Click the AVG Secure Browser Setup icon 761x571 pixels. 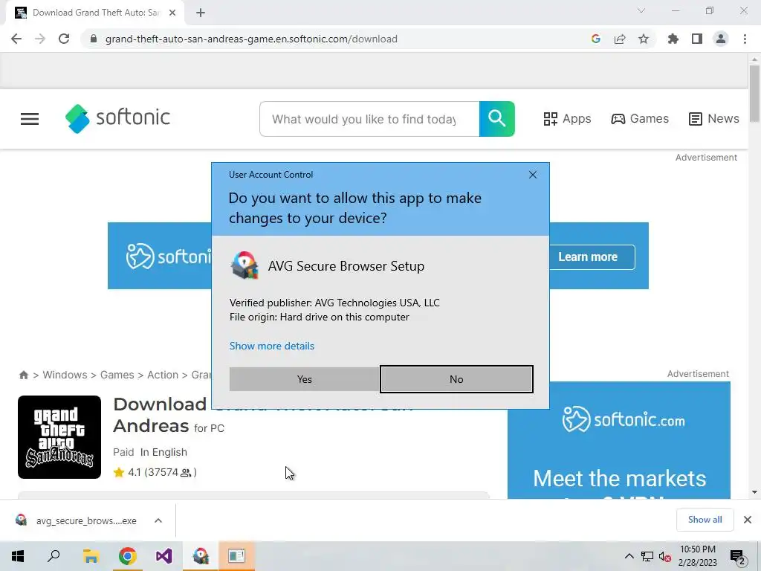point(244,265)
